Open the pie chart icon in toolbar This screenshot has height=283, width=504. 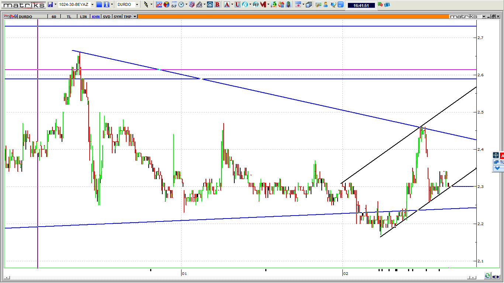click(x=166, y=4)
